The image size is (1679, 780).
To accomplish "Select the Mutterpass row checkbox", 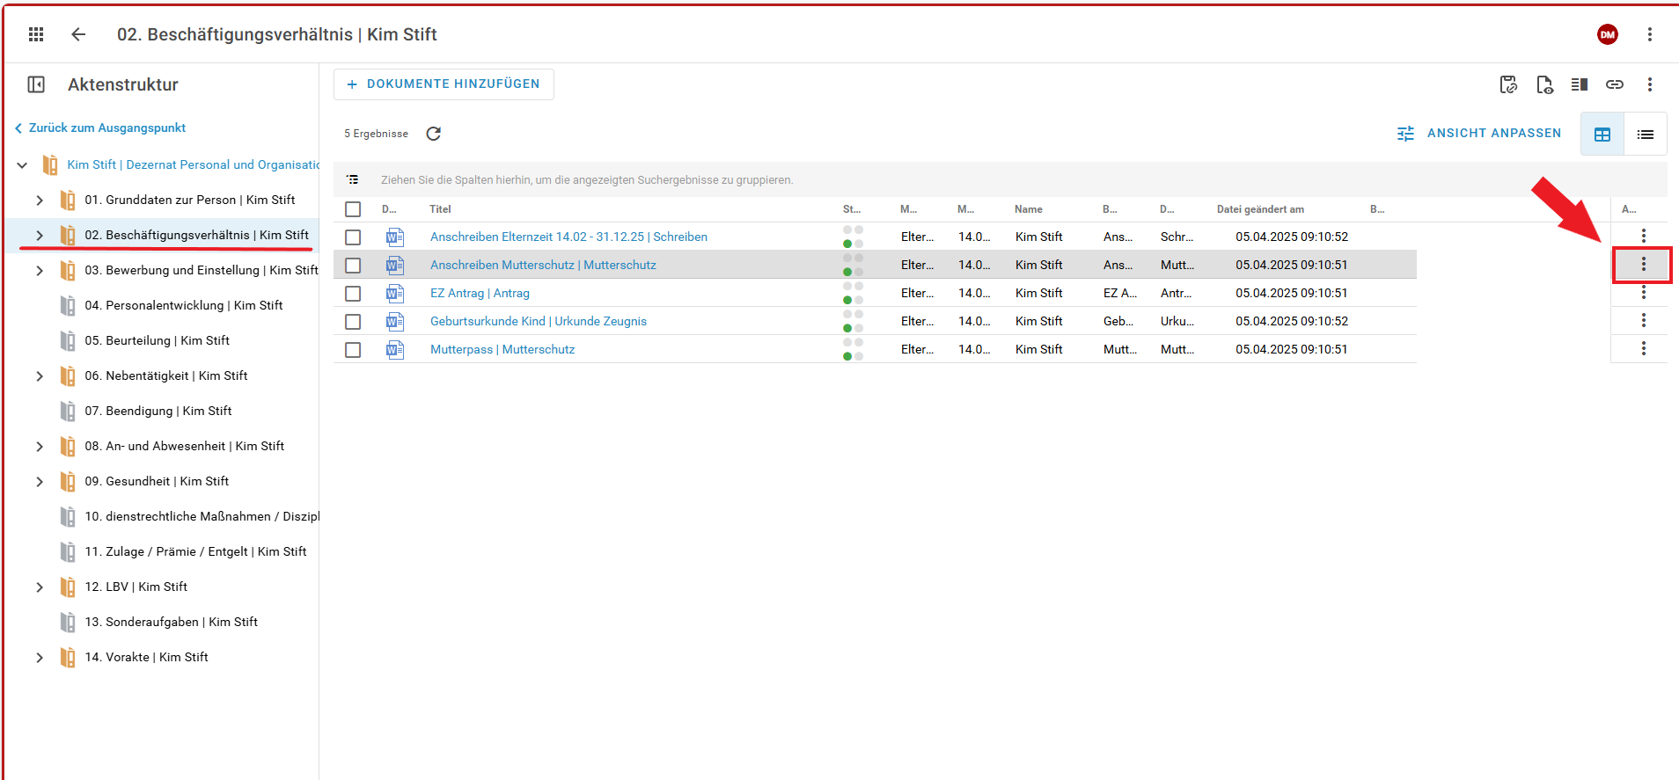I will [x=353, y=350].
